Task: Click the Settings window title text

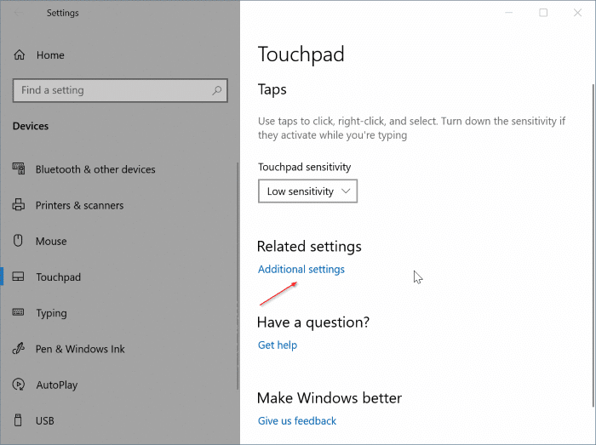Action: pos(63,13)
